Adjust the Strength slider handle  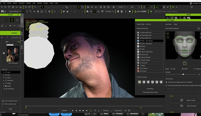[x=183, y=74]
